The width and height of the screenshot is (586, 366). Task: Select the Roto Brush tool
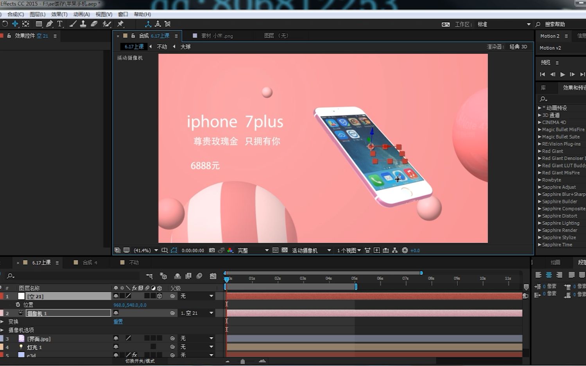click(x=106, y=24)
